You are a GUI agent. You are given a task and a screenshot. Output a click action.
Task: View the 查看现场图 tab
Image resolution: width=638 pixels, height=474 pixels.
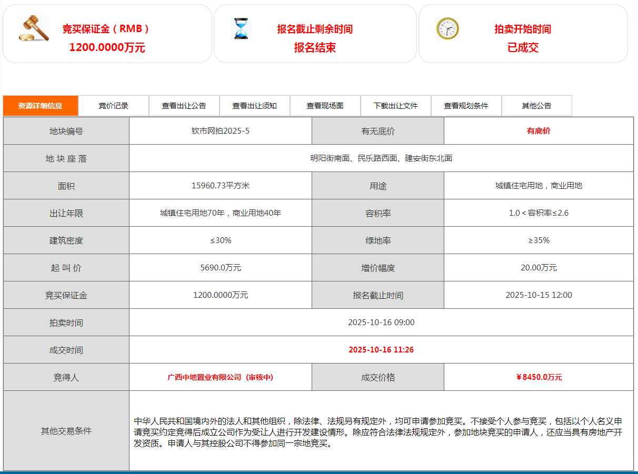[x=325, y=106]
